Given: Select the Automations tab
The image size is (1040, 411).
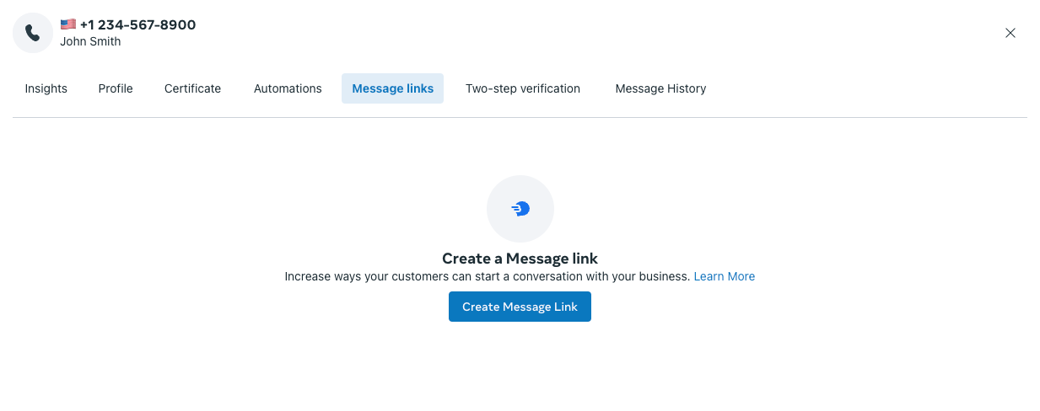Looking at the screenshot, I should pos(288,88).
